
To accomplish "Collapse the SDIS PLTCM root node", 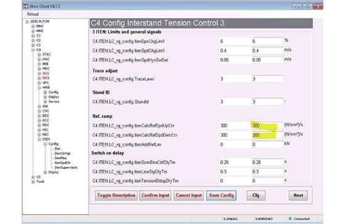I will [27, 22].
